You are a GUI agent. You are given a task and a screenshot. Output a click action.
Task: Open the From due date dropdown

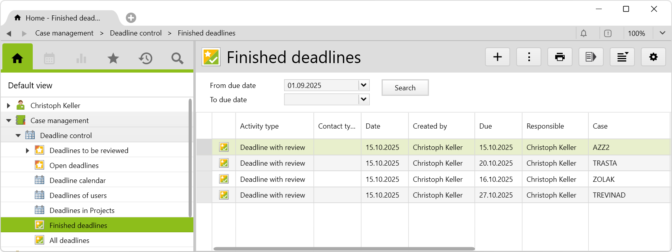click(x=364, y=85)
